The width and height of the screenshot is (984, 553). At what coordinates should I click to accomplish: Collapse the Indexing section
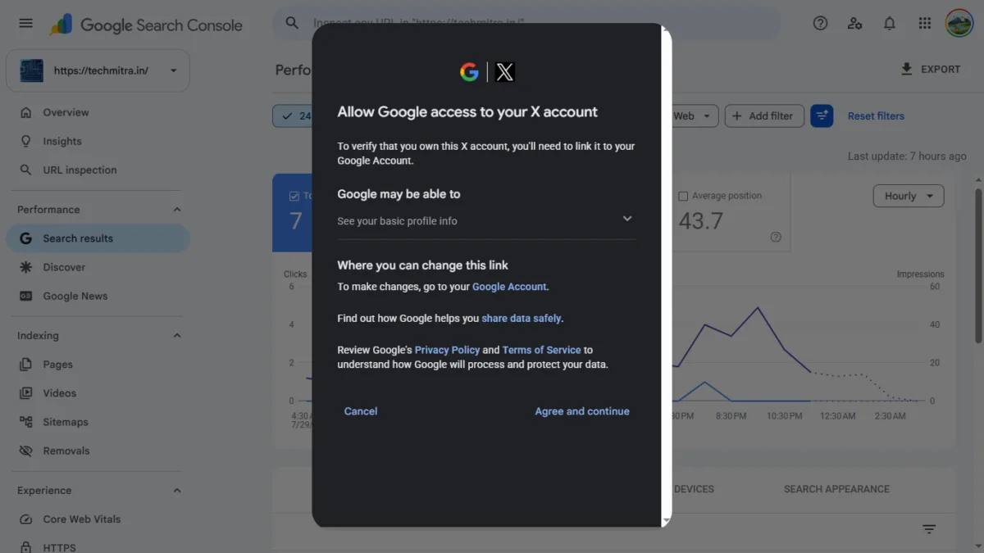(177, 336)
